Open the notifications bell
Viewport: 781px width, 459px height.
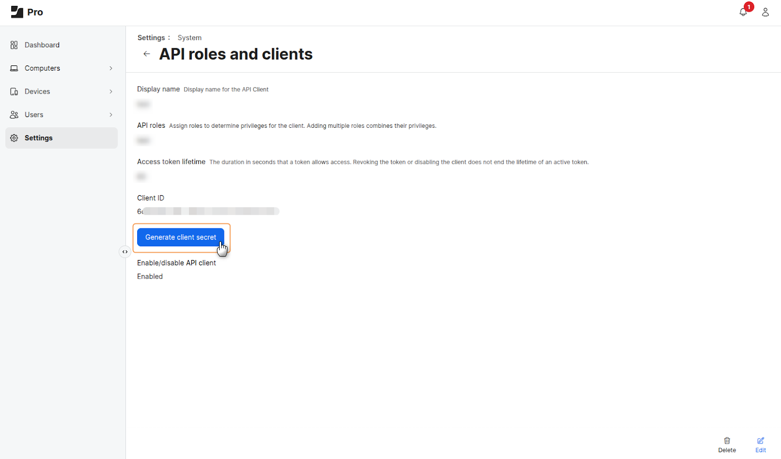pyautogui.click(x=743, y=12)
